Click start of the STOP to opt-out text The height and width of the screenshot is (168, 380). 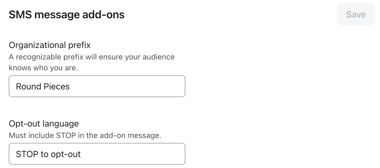16,154
